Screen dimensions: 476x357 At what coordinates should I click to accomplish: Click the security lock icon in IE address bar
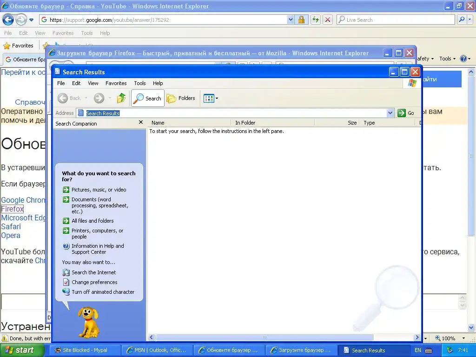coord(301,20)
